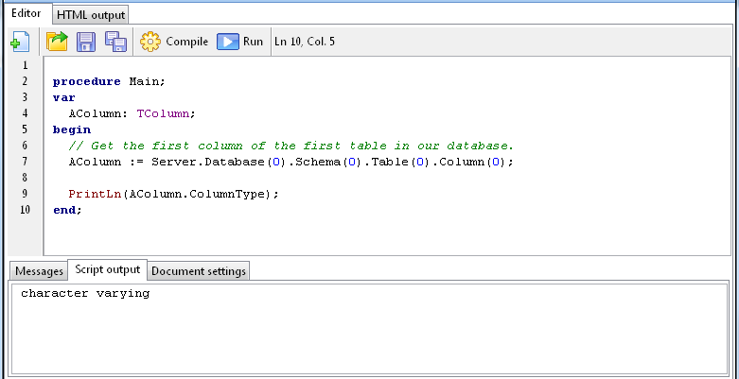Click the 'begin' keyword on line 5
Image resolution: width=739 pixels, height=379 pixels.
coord(72,129)
